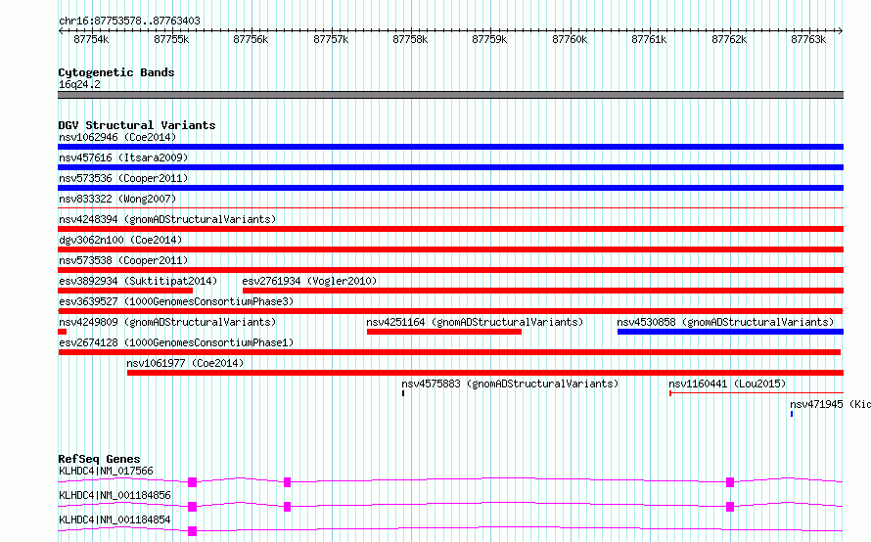871x542 pixels.
Task: Click the nsv833322 (Wong2007) variant label
Action: coord(117,199)
